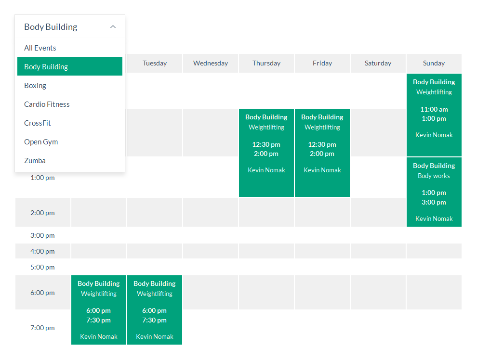The height and width of the screenshot is (360, 477).
Task: Choose Open Gym option
Action: point(41,142)
